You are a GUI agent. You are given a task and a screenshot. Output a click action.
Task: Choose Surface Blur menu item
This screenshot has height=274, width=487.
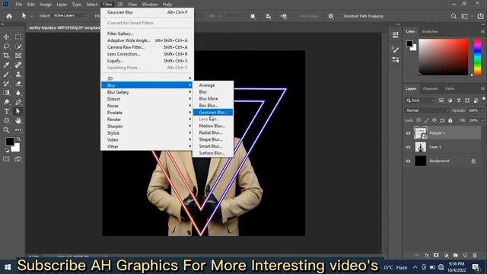(x=213, y=153)
